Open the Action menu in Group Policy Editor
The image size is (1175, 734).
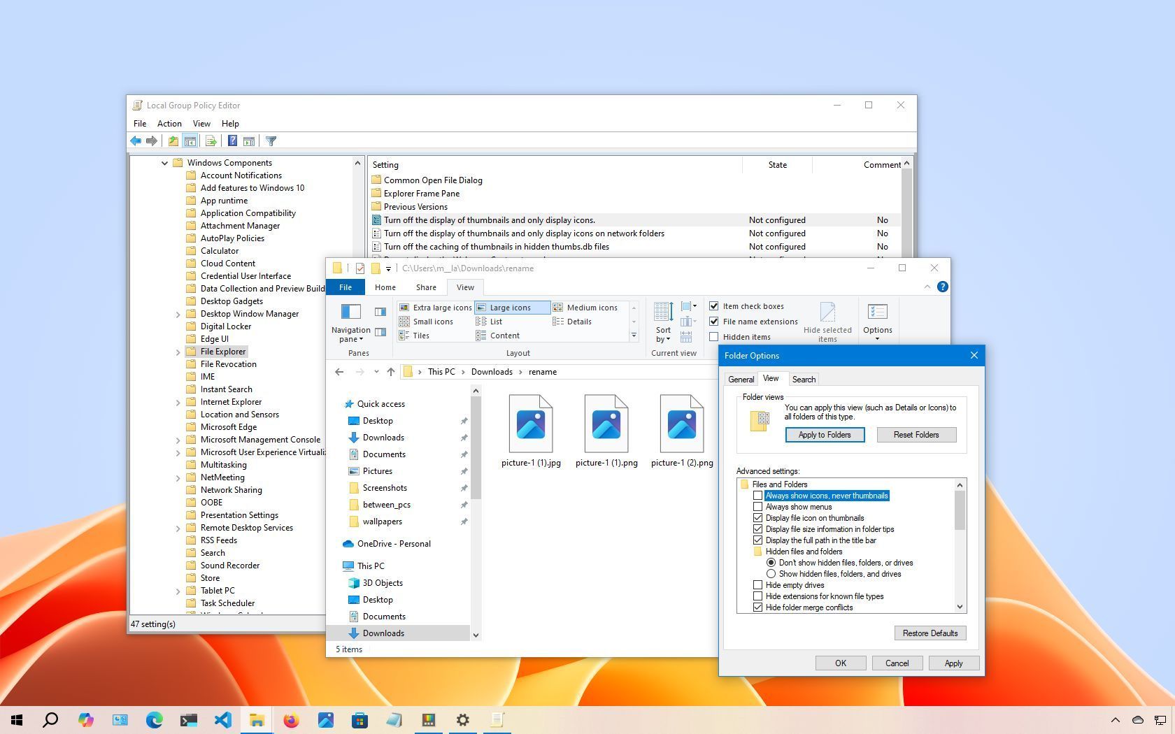pos(169,123)
